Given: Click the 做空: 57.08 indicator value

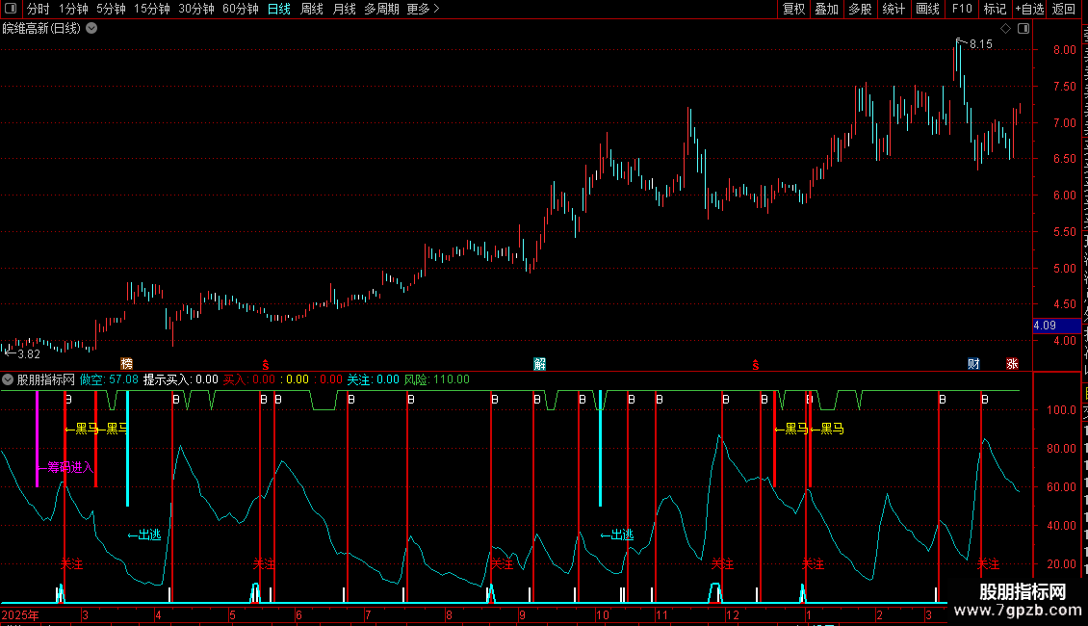Looking at the screenshot, I should 109,379.
